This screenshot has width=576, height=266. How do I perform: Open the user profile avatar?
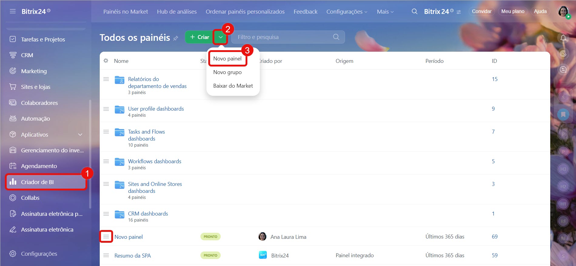[x=563, y=11]
